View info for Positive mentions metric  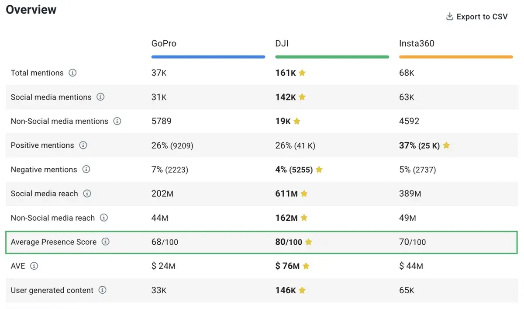83,146
